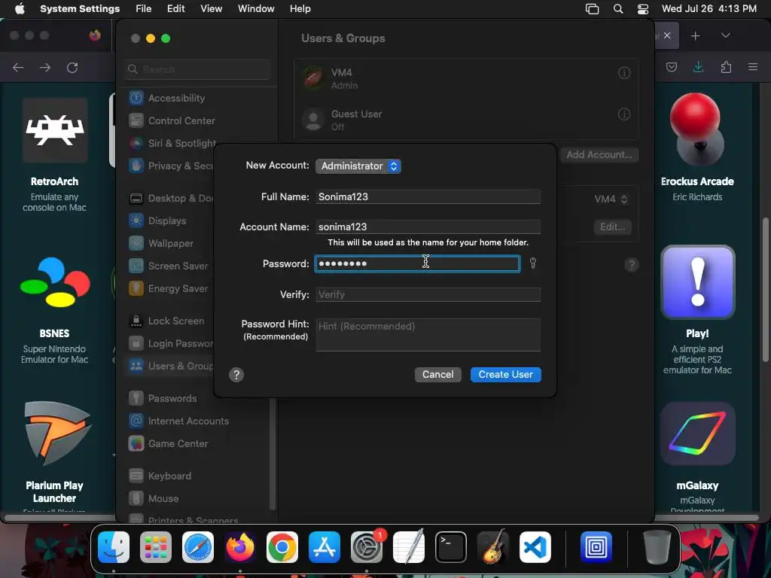Open the password assistant key icon

coord(532,263)
